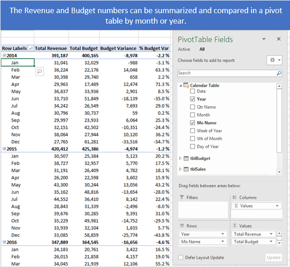Enable Defer Layout Update checkbox

click(x=181, y=257)
